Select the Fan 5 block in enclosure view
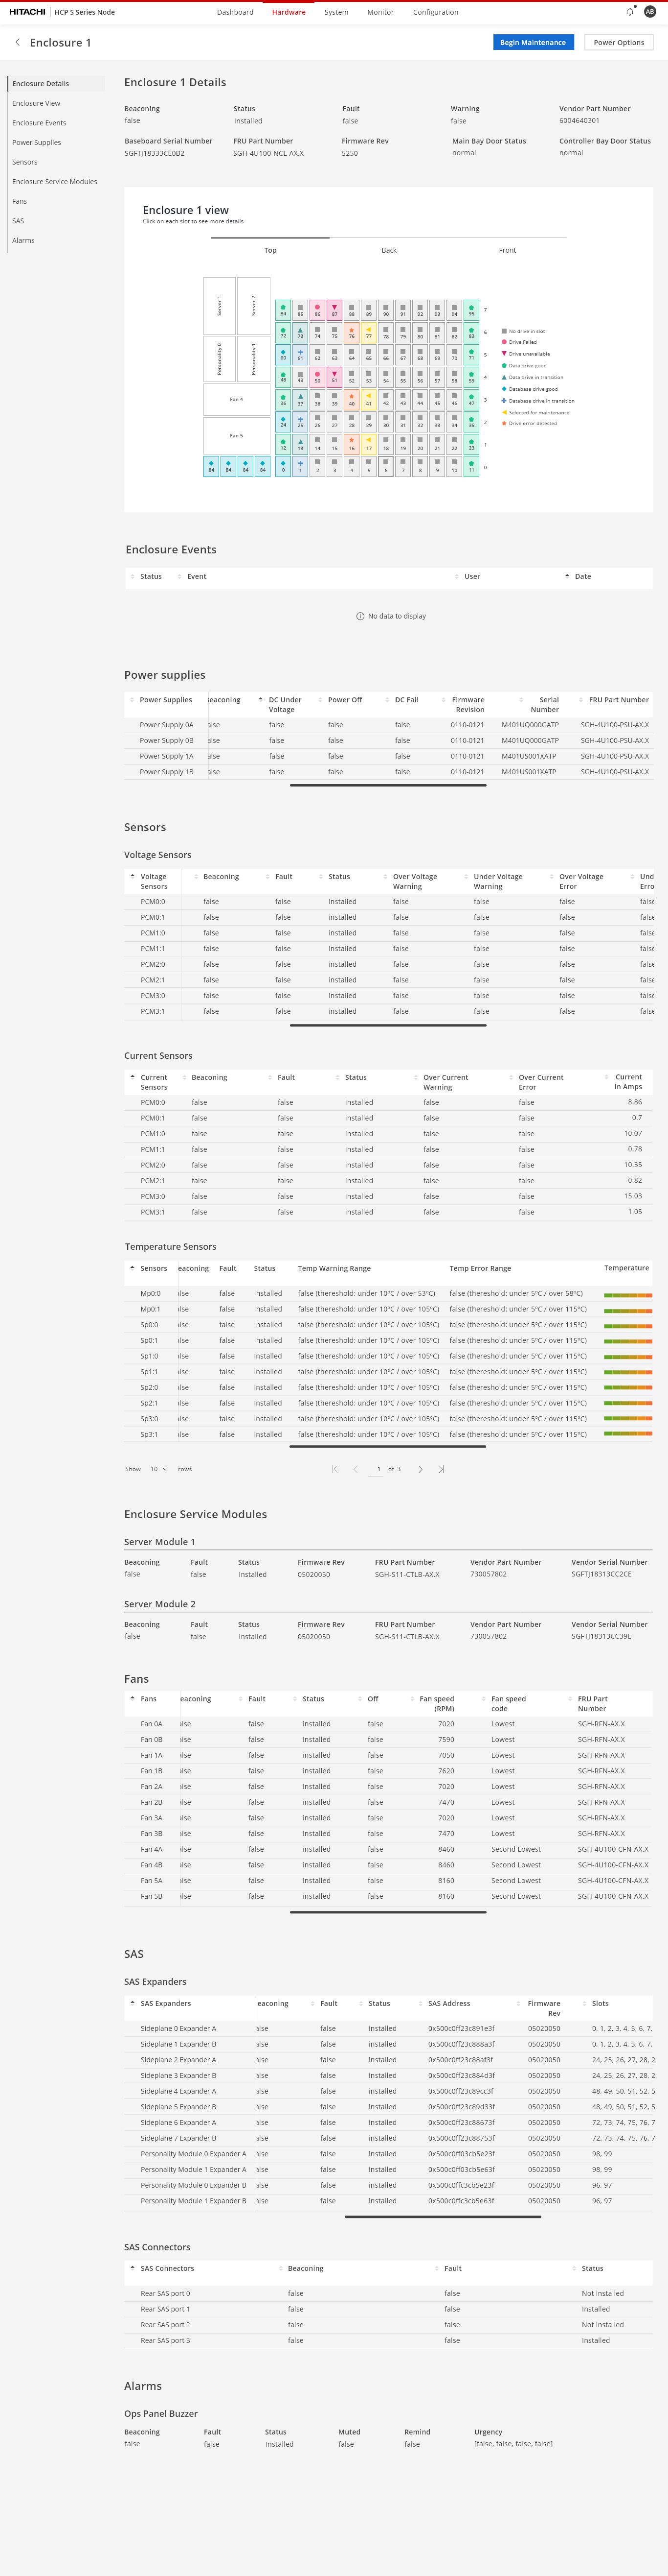Image resolution: width=668 pixels, height=2576 pixels. pos(237,435)
